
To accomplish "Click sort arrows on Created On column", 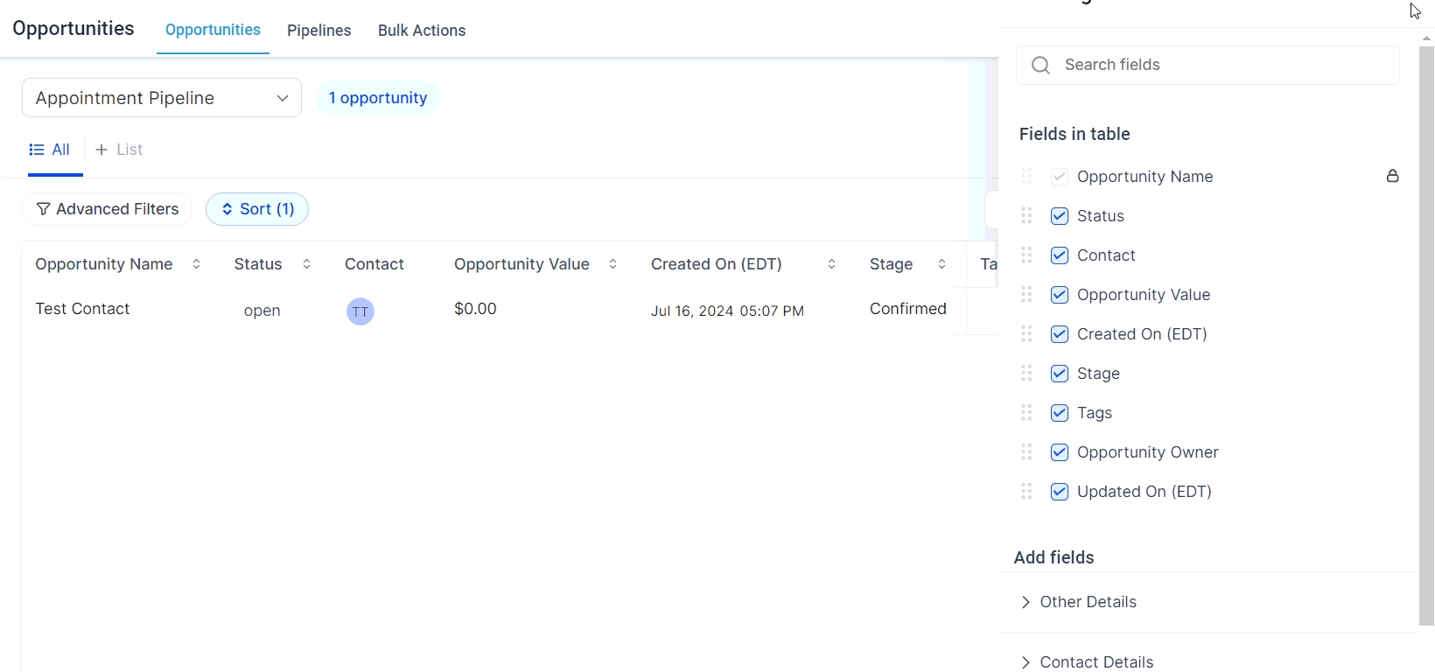I will pos(832,264).
